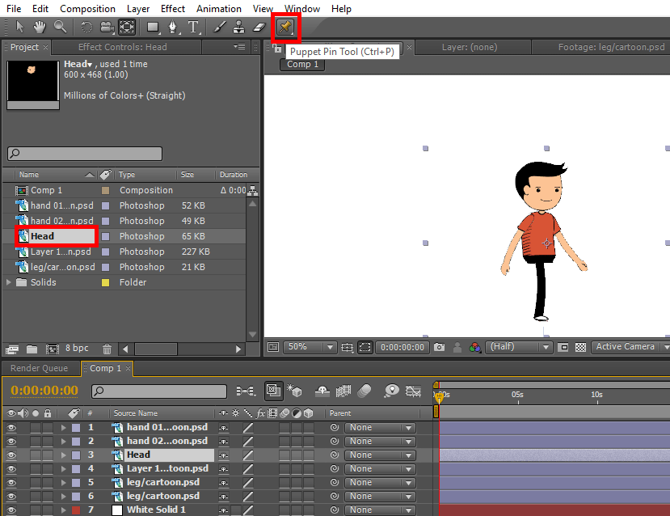This screenshot has width=670, height=516.
Task: Select the Puppet Pin tool
Action: (287, 27)
